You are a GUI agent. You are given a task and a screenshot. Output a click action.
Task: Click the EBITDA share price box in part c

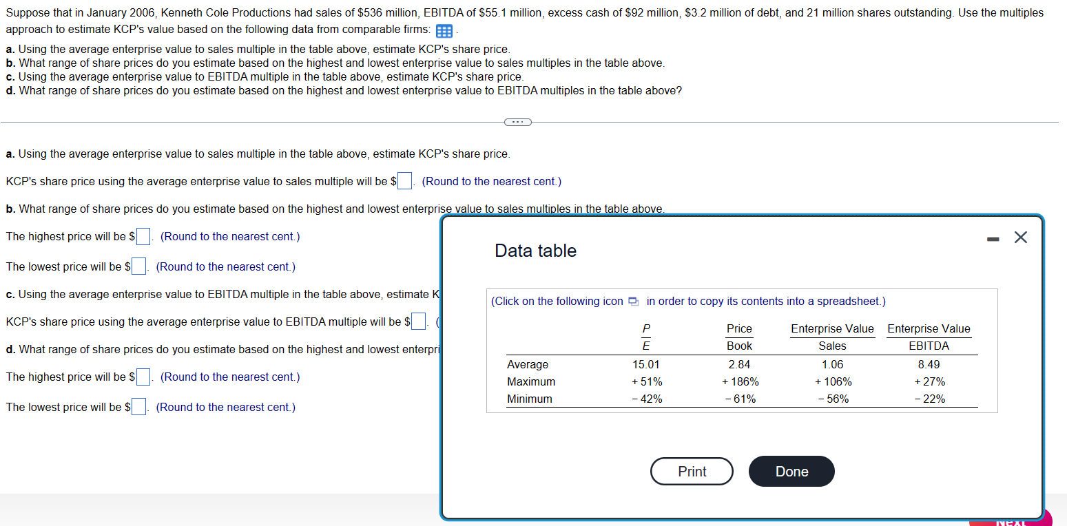(417, 320)
